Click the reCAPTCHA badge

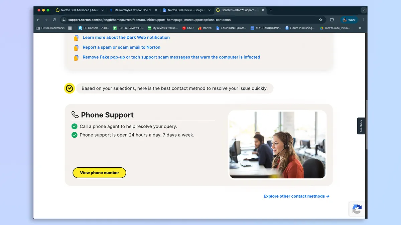(x=357, y=209)
